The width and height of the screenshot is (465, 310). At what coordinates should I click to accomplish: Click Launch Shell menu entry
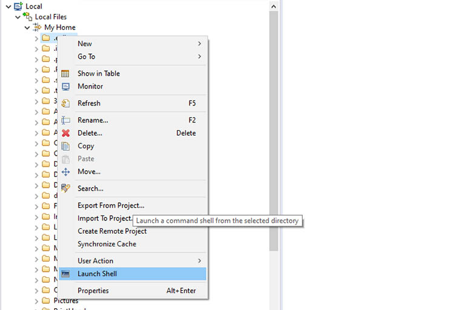(x=133, y=274)
